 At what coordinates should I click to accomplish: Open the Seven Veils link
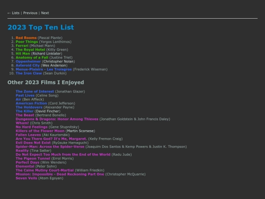26,178
